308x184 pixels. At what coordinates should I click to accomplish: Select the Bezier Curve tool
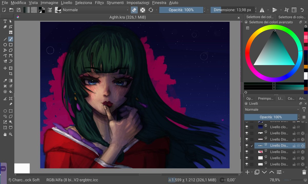(x=5, y=56)
